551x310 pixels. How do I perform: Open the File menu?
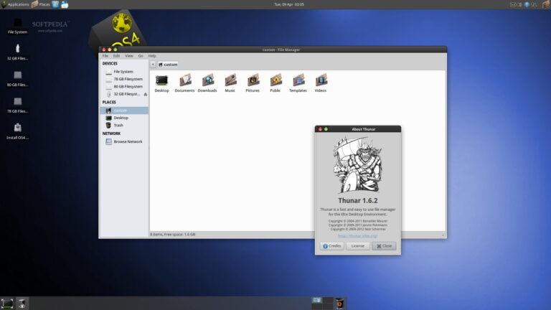coord(105,55)
